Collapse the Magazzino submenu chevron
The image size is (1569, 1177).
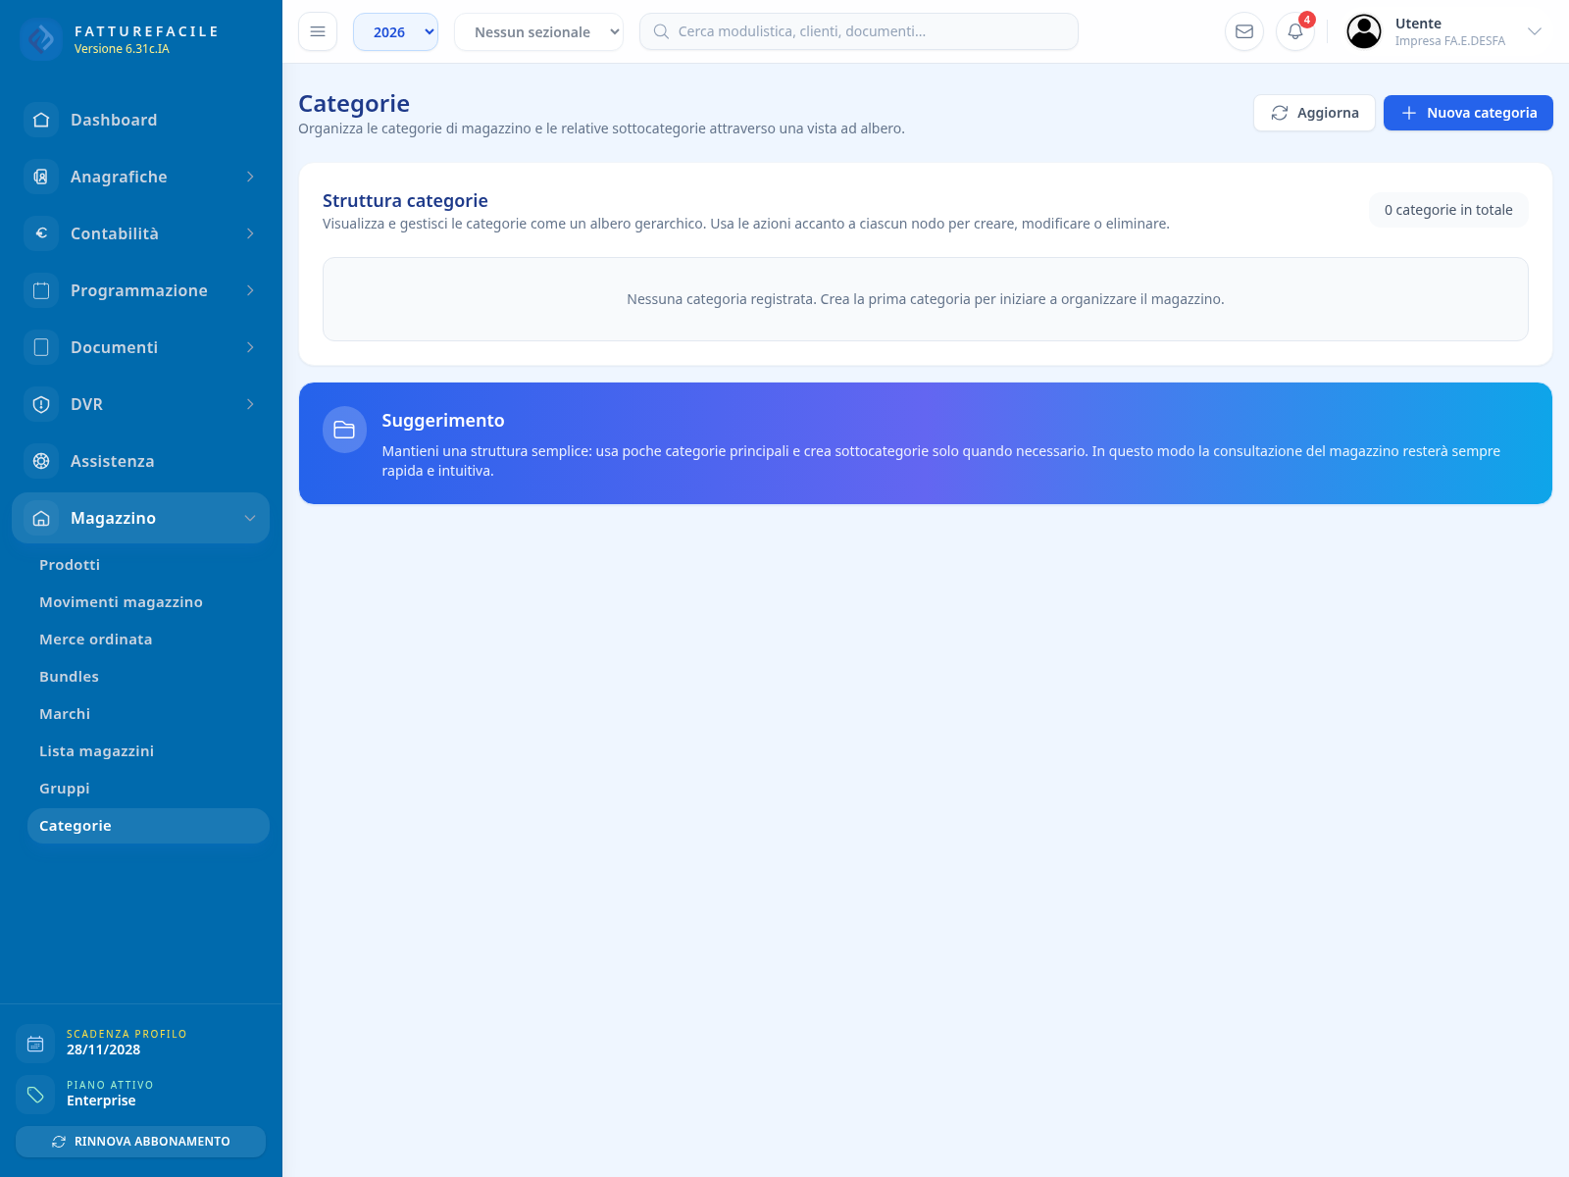point(250,518)
